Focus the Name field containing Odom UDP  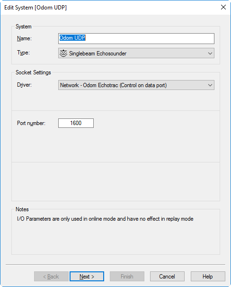136,38
